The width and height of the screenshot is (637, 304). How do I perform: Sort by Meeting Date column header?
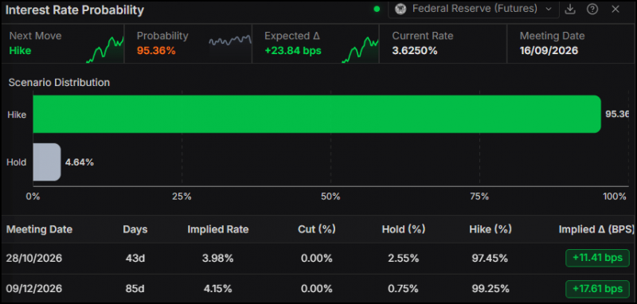pos(39,229)
